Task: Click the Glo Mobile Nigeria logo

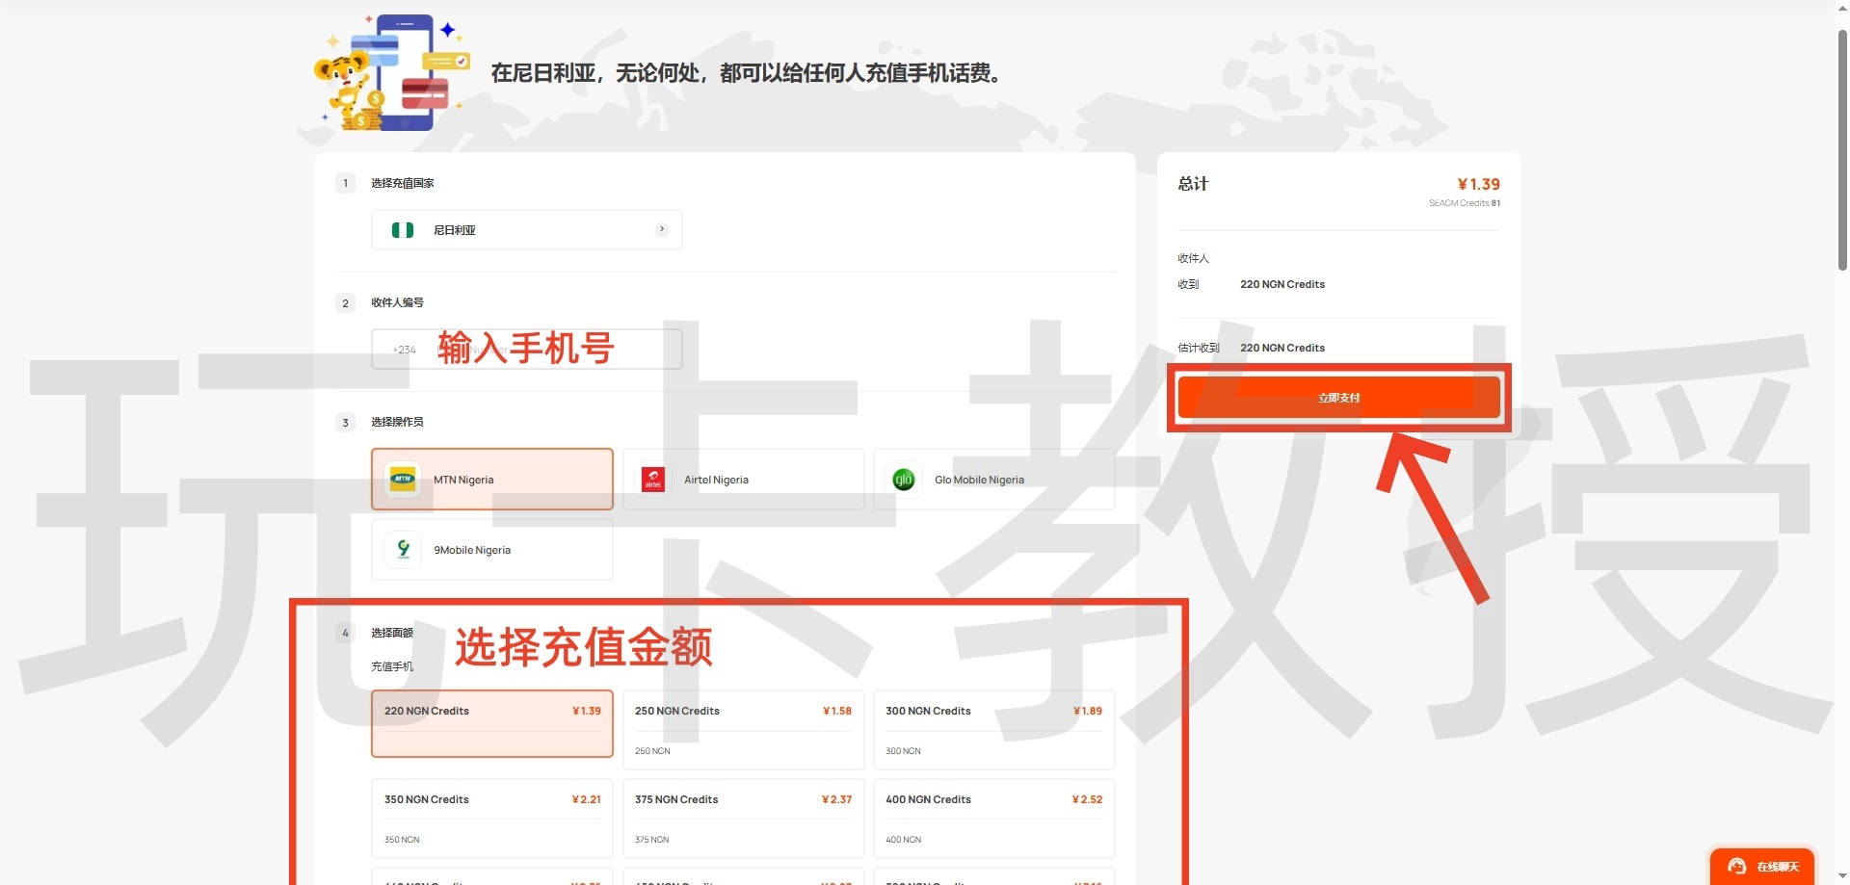Action: [904, 479]
